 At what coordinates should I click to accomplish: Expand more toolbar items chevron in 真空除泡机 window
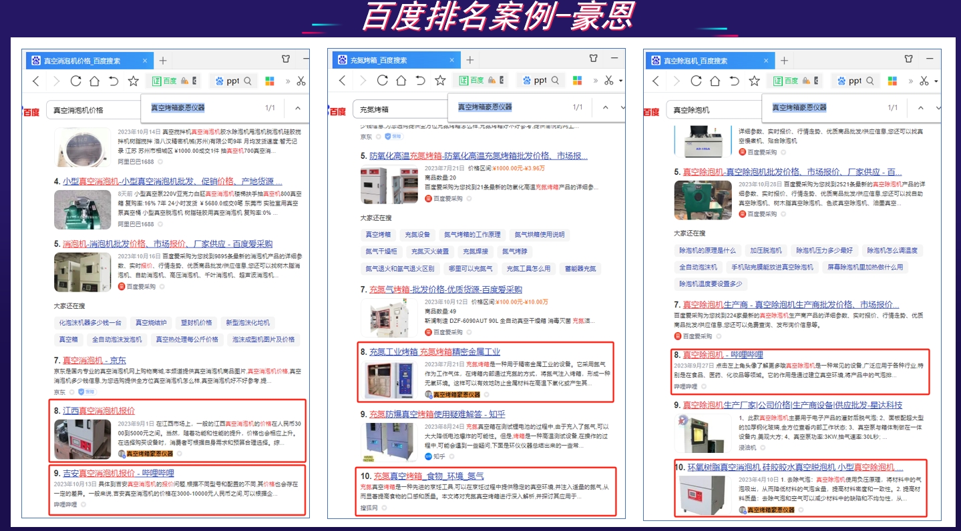pos(909,81)
